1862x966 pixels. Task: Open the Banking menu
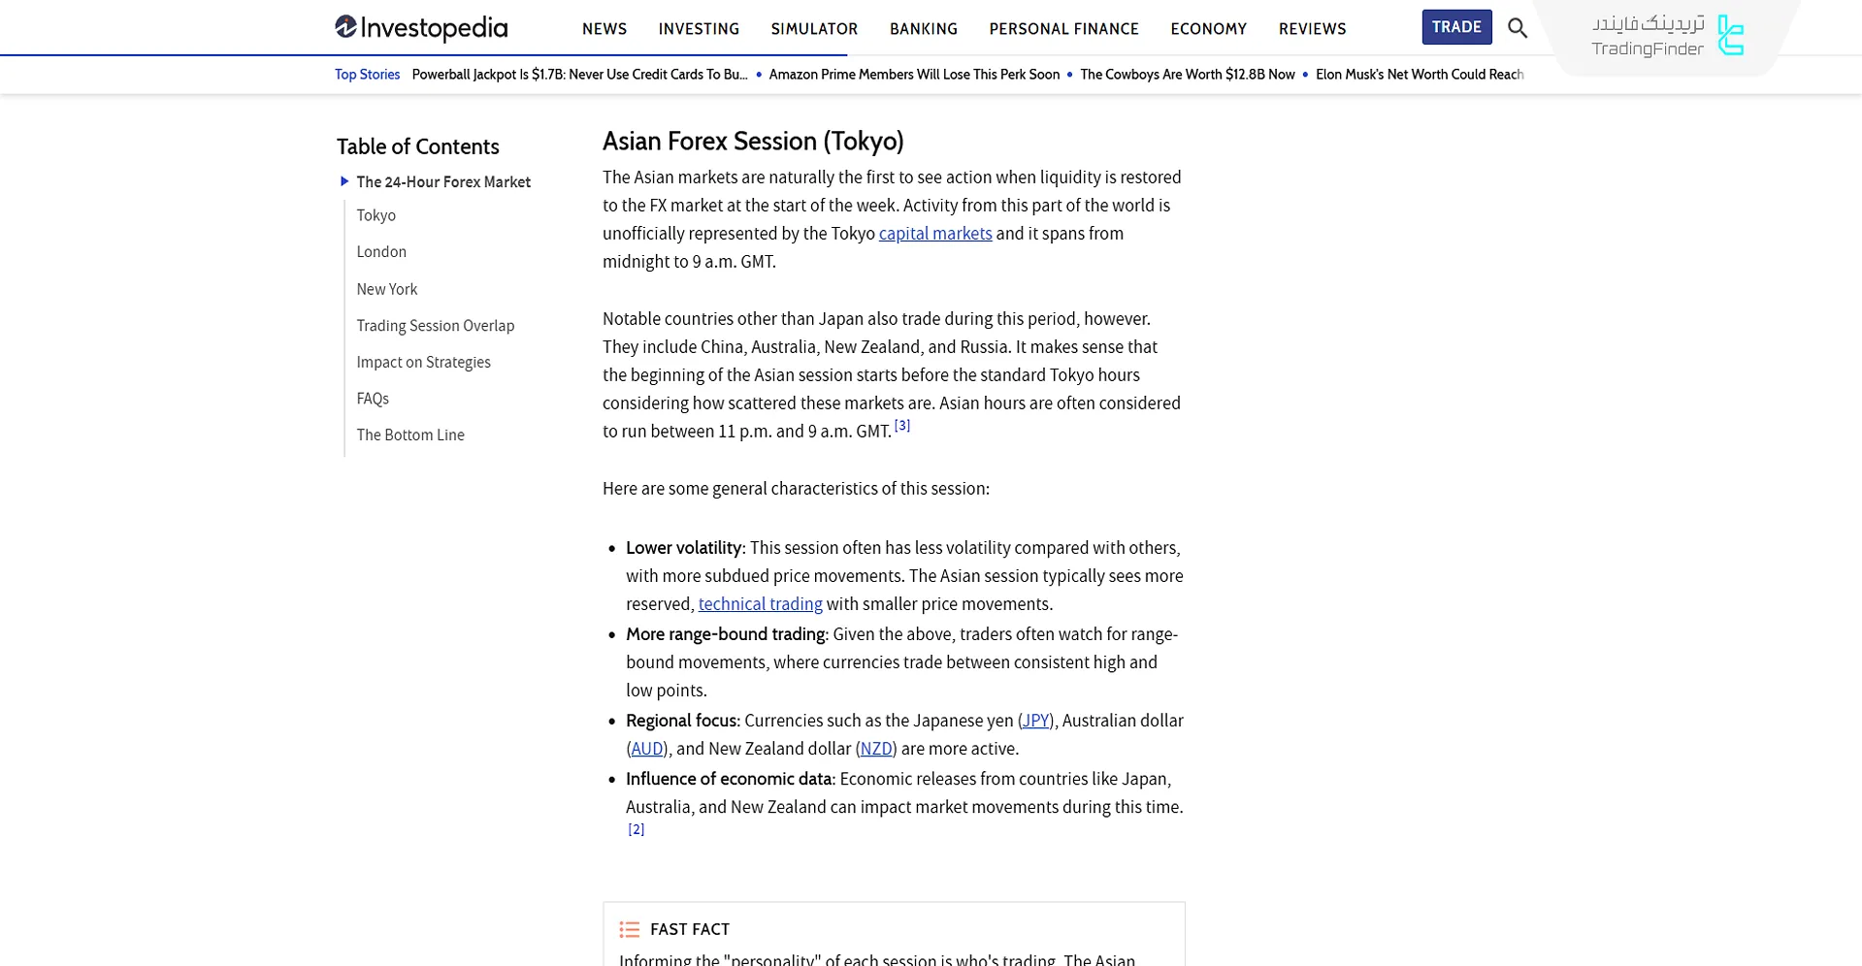[924, 29]
